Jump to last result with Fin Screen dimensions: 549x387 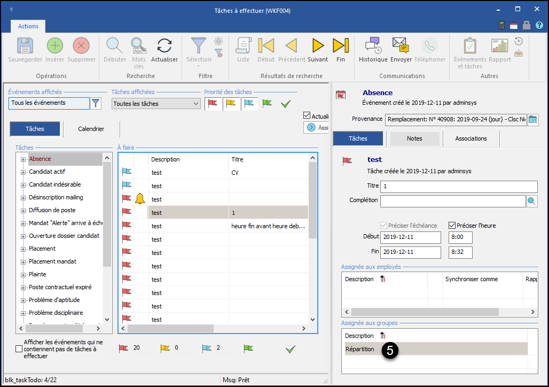[x=341, y=45]
